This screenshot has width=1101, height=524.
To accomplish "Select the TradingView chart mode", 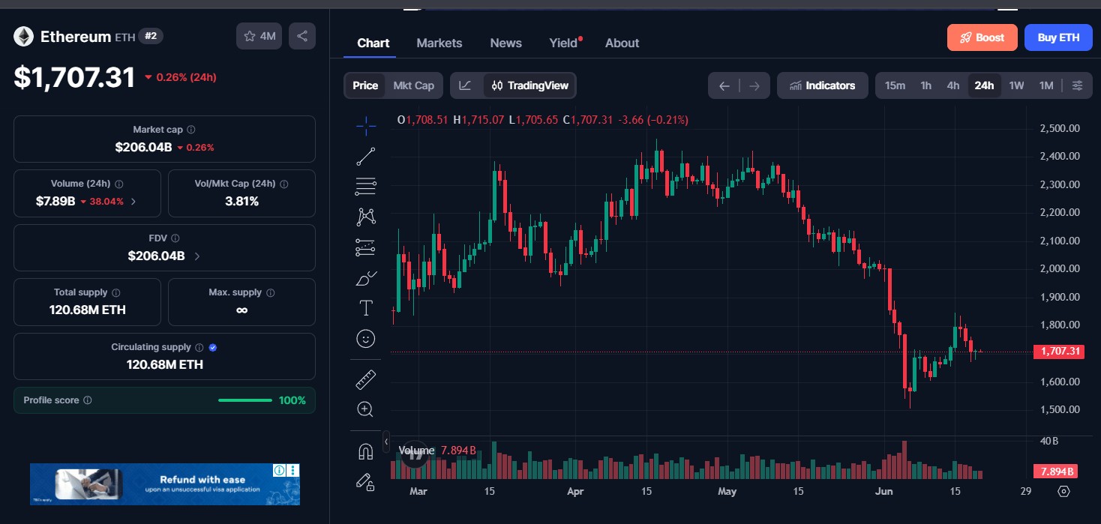I will pyautogui.click(x=529, y=85).
